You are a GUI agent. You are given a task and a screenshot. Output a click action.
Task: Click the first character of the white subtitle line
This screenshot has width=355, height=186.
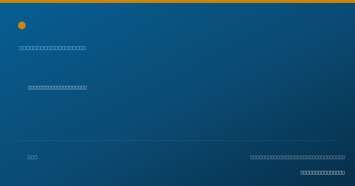pyautogui.click(x=29, y=87)
